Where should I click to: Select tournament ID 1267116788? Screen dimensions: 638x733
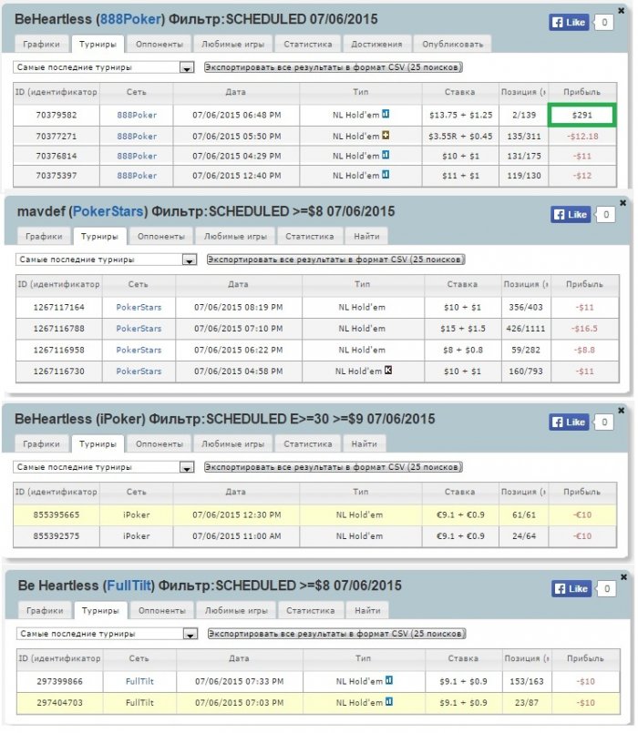pyautogui.click(x=58, y=329)
